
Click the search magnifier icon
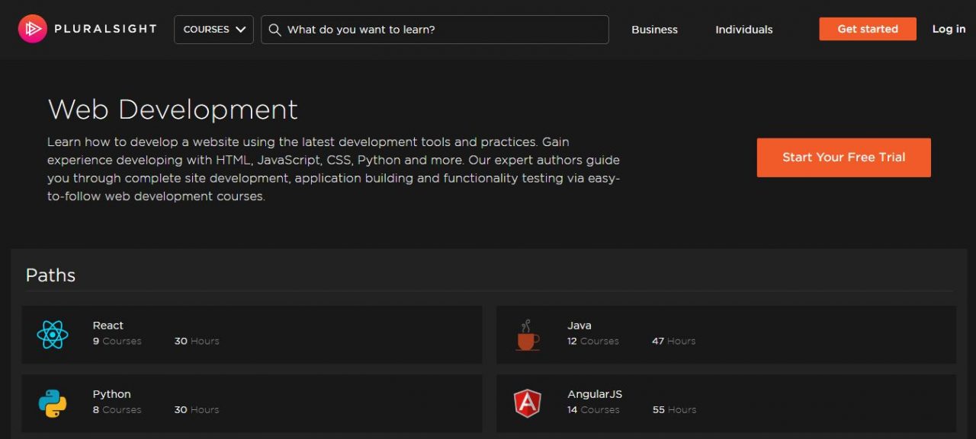(275, 30)
